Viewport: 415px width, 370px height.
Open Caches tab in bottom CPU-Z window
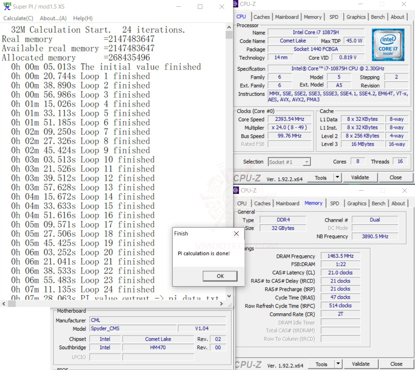pos(262,204)
